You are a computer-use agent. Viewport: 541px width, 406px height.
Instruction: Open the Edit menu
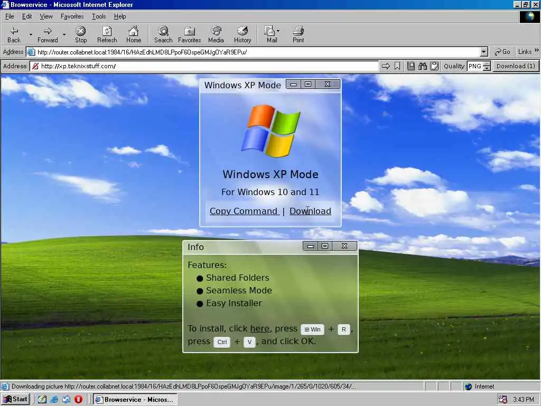coord(27,16)
